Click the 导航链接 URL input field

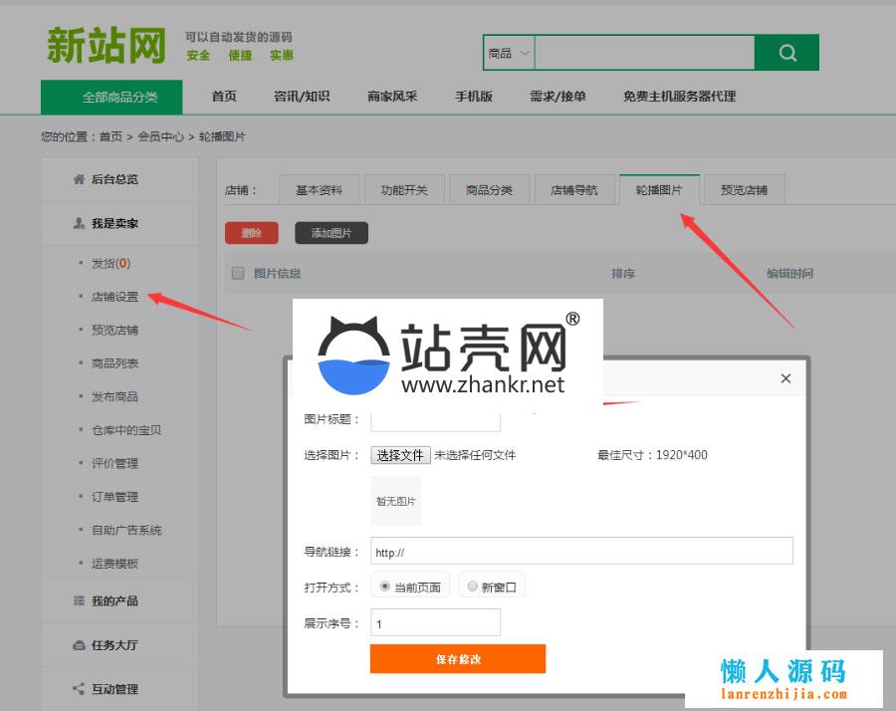click(x=581, y=552)
